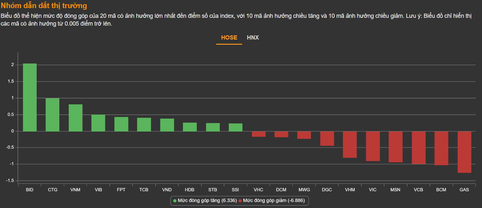Select the HOSE tab
The image size is (482, 208).
coord(229,38)
